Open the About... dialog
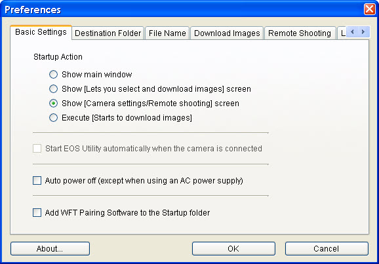 click(x=50, y=248)
